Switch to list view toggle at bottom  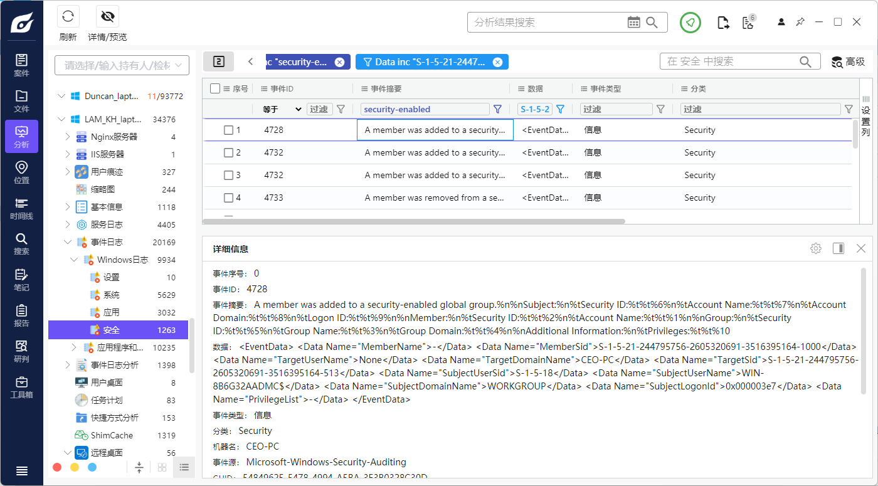(184, 467)
